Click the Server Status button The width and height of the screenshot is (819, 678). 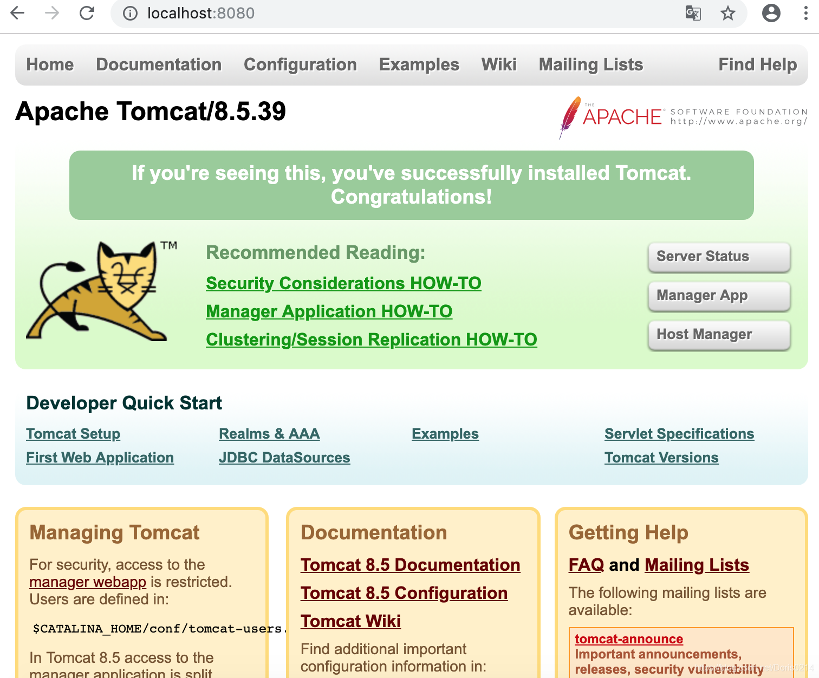click(719, 257)
